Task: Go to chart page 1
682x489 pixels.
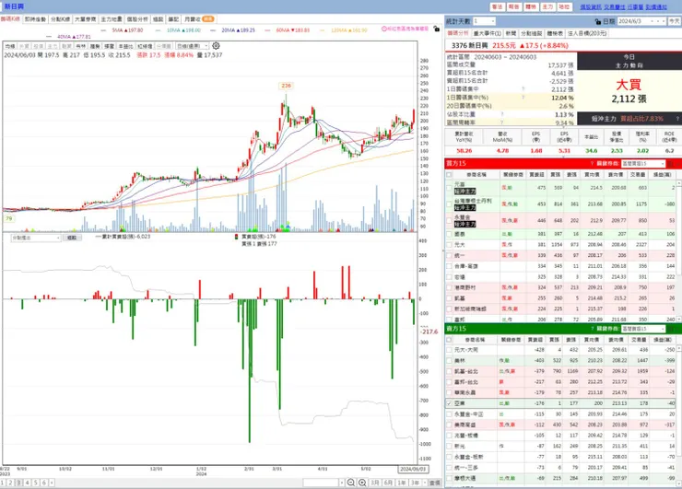Action: 3,483
